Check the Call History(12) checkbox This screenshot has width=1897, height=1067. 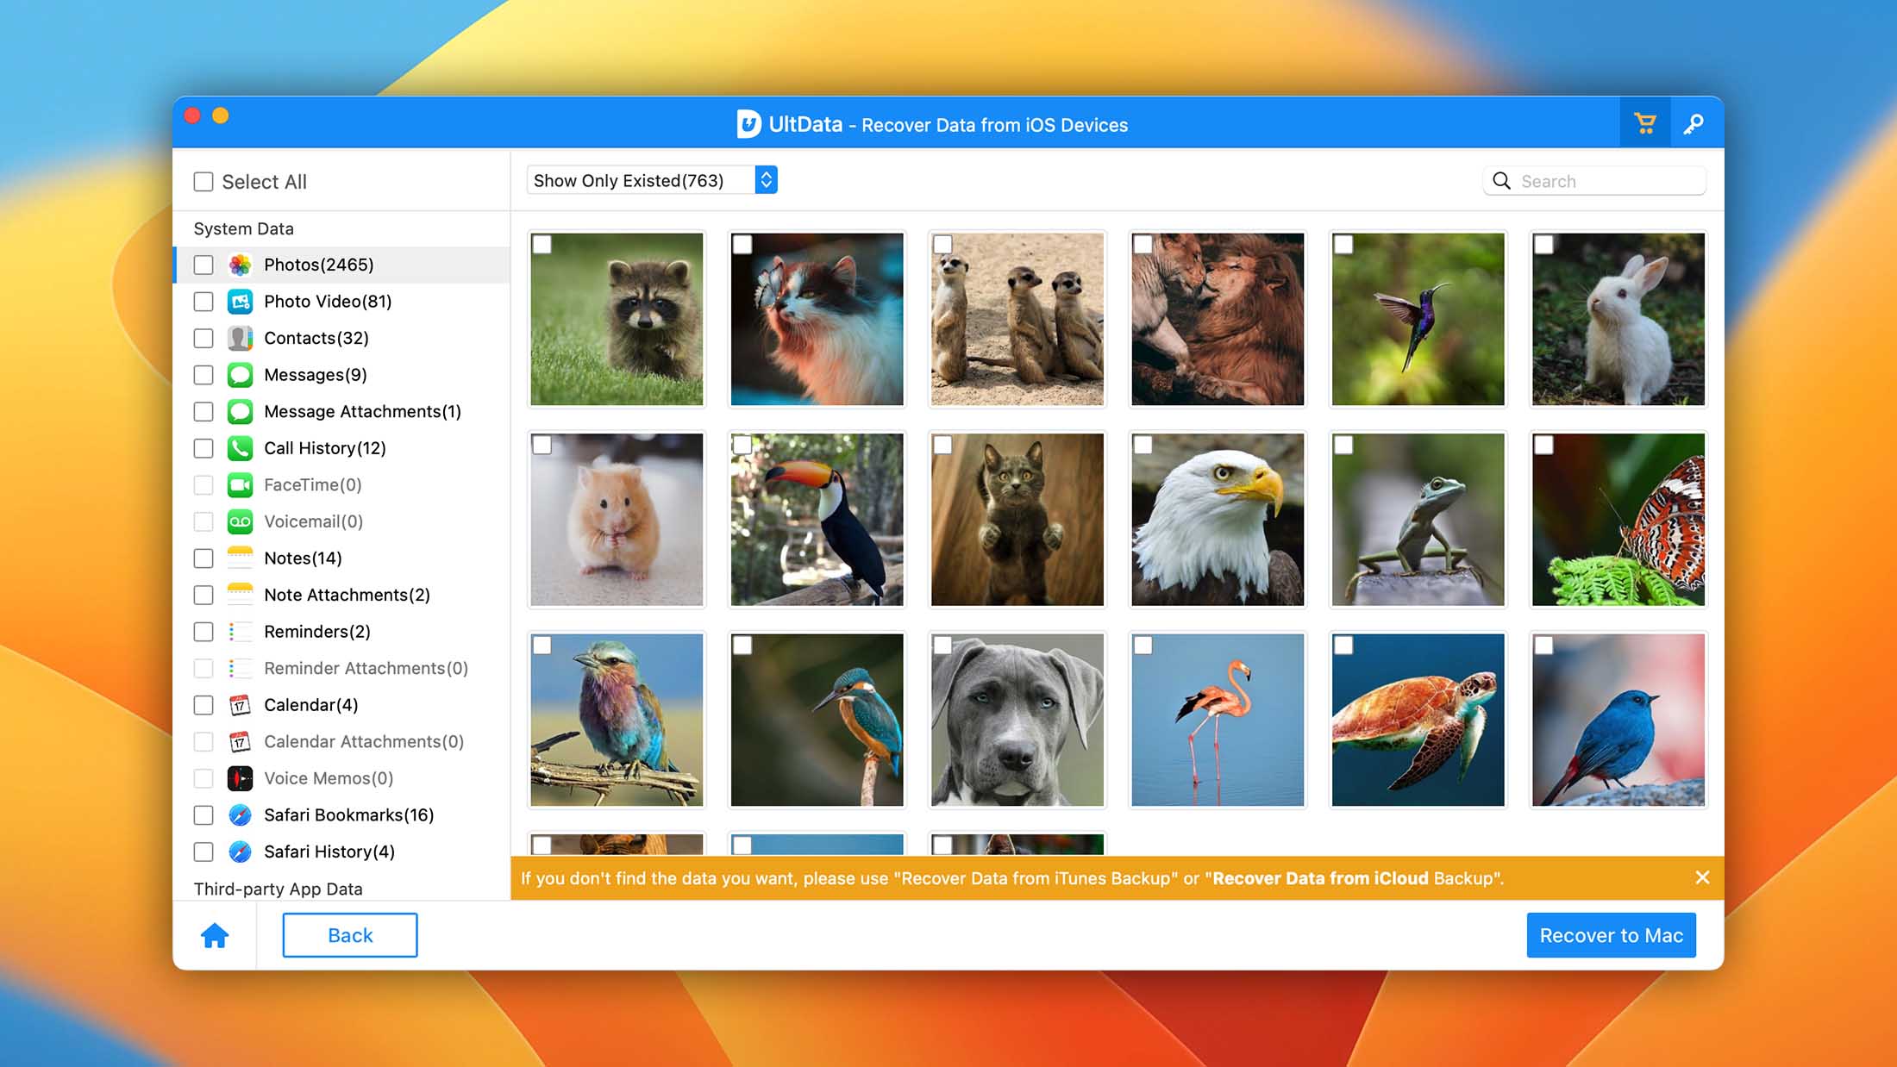tap(203, 448)
